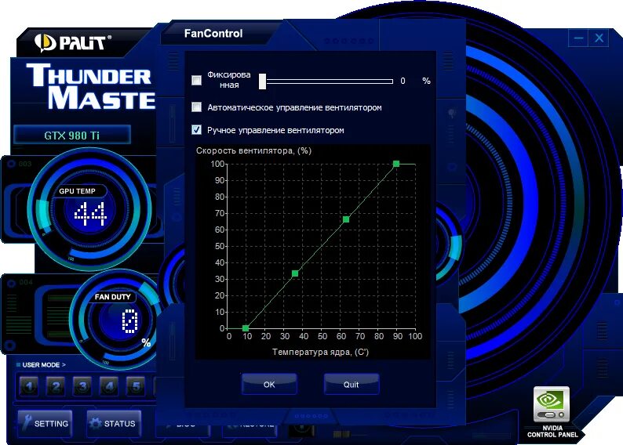Click the 50 label on temperature axis
623x445 pixels.
[322, 336]
